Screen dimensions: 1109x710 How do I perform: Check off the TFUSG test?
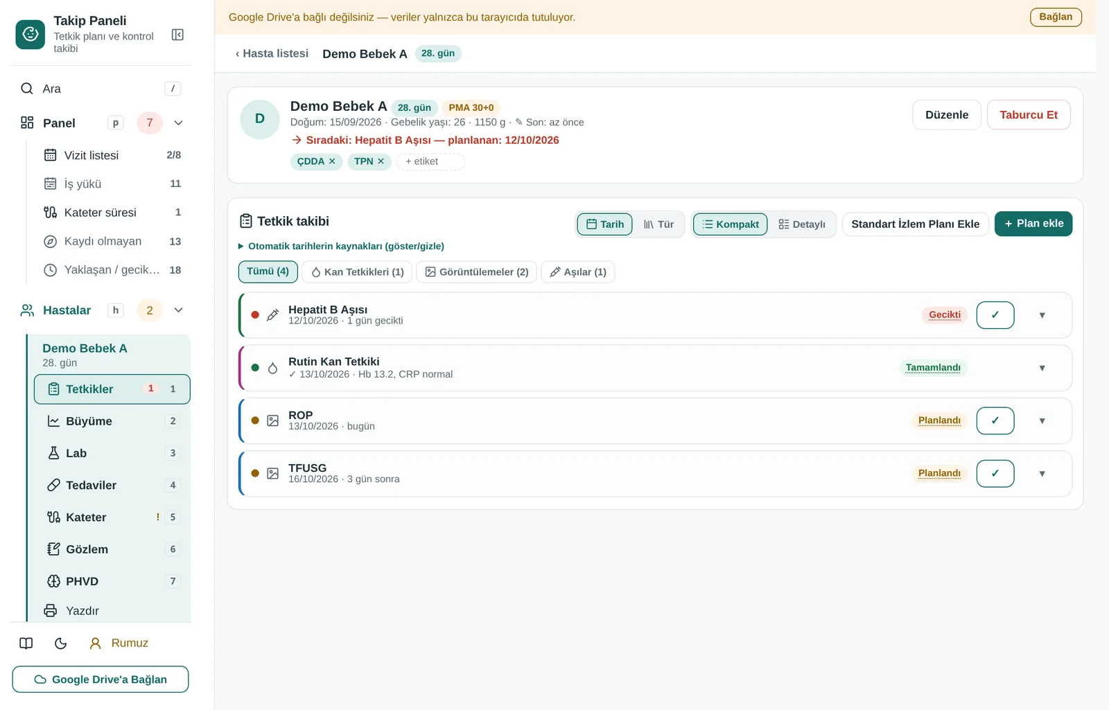(995, 474)
